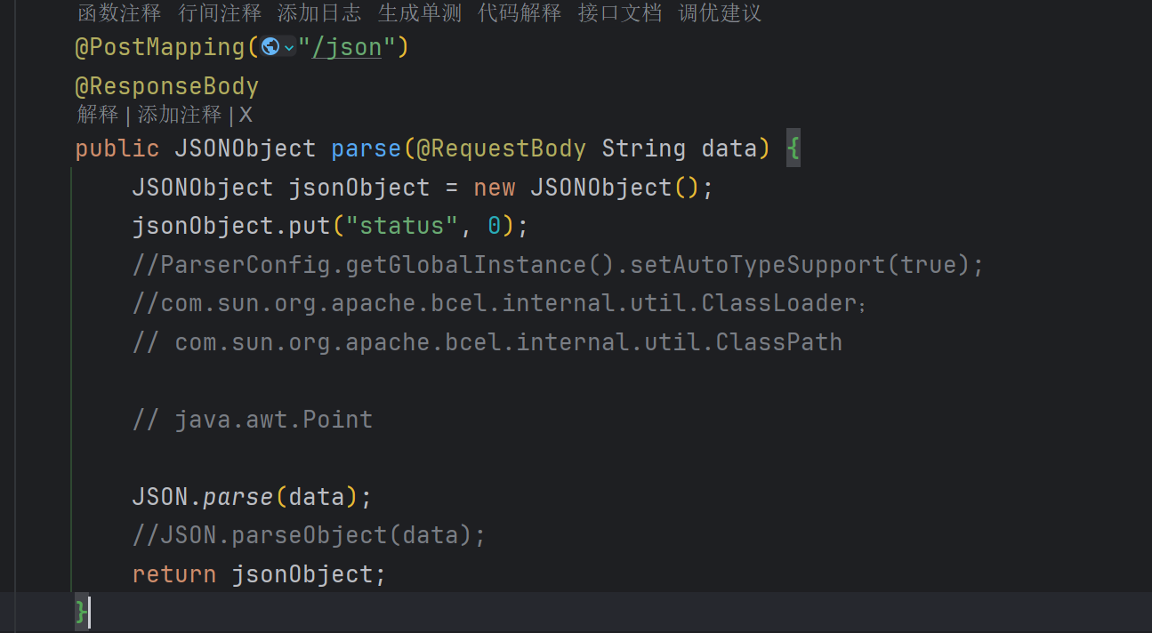This screenshot has height=633, width=1152.
Task: Click the 调优建议 action
Action: pyautogui.click(x=720, y=13)
